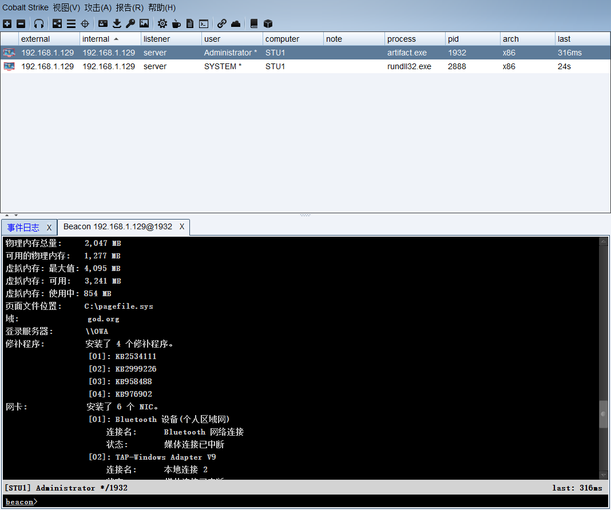Manage web server sites (cloud icon)
This screenshot has height=510, width=611.
coord(236,24)
